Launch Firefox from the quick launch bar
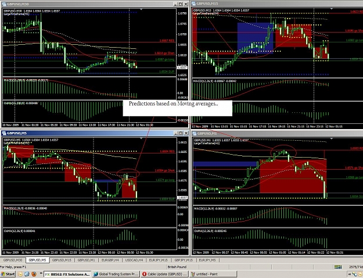The image size is (363, 278). click(34, 274)
